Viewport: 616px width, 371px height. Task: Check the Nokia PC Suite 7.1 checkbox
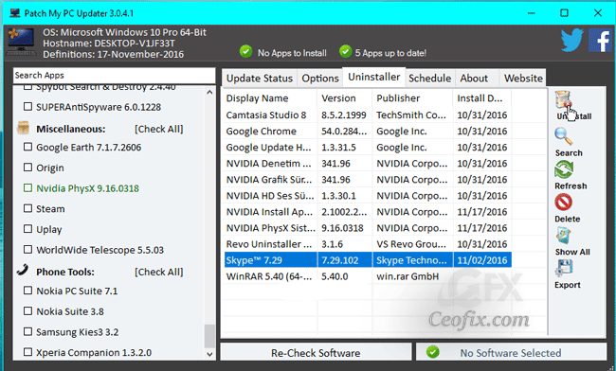[x=27, y=291]
